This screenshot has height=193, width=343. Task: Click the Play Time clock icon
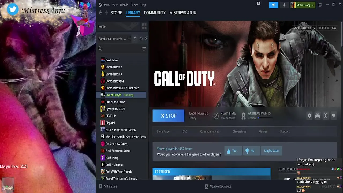point(216,116)
